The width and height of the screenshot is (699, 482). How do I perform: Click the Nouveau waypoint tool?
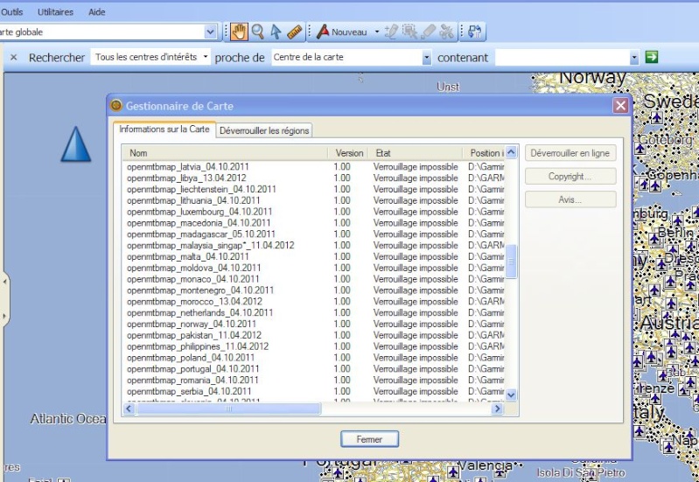(x=342, y=32)
